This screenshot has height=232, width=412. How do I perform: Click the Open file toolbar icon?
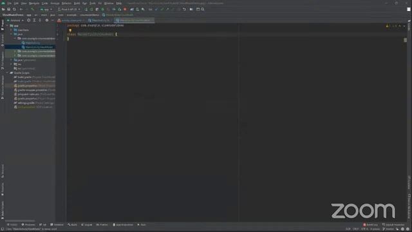coord(3,9)
